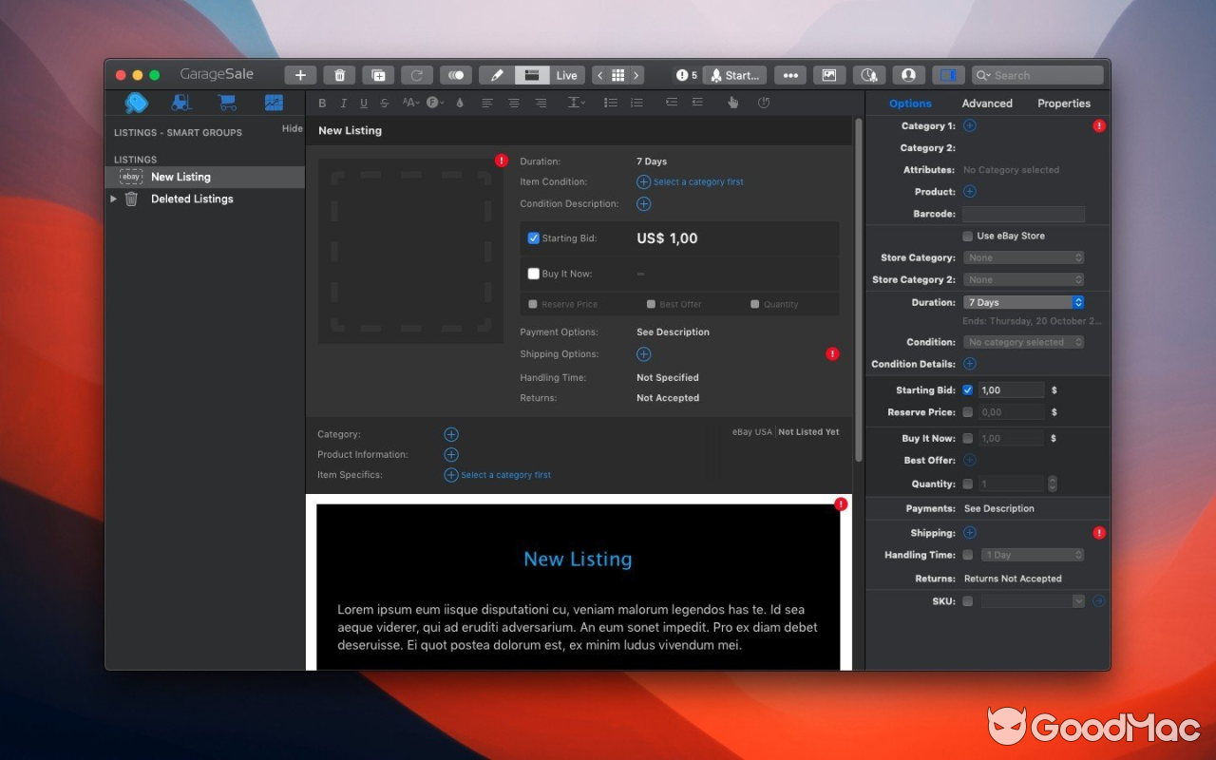This screenshot has width=1216, height=760.
Task: Expand the Deleted Listings group
Action: (114, 199)
